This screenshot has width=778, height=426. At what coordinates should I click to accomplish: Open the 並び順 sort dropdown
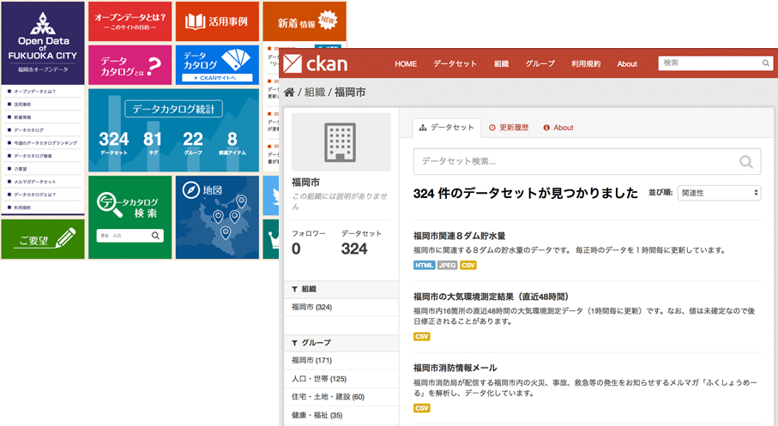click(x=718, y=194)
